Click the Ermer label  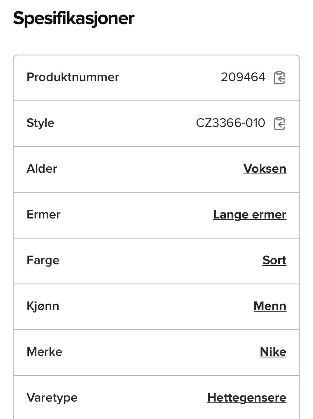[43, 214]
